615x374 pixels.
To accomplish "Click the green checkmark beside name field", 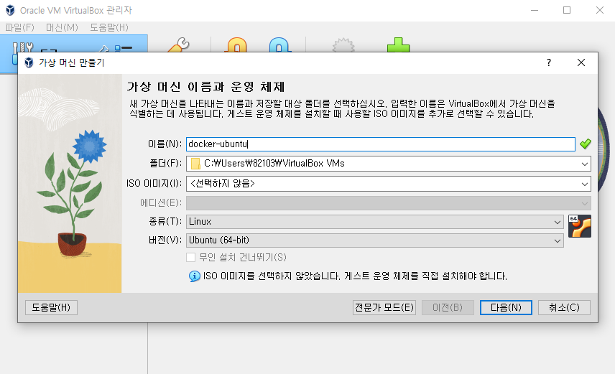I will [586, 144].
